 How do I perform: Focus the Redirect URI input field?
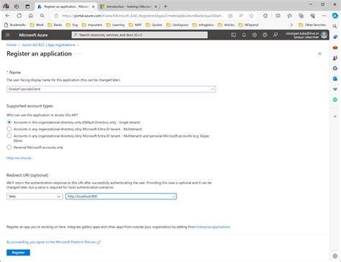click(121, 196)
